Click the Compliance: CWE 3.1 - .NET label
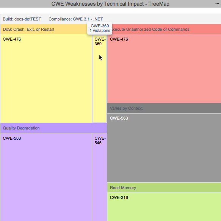 coord(76,19)
